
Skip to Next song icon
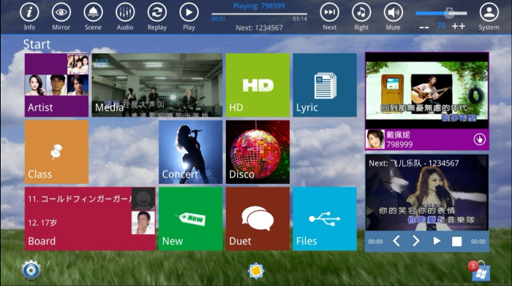(329, 12)
